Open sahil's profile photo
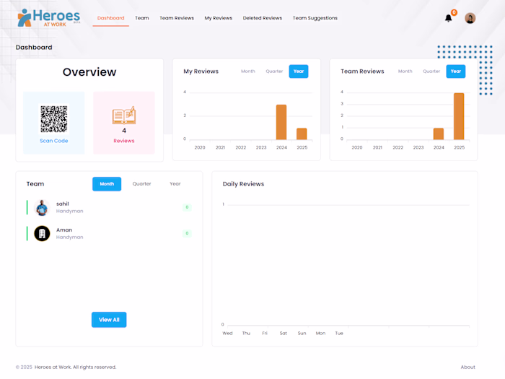 point(42,208)
